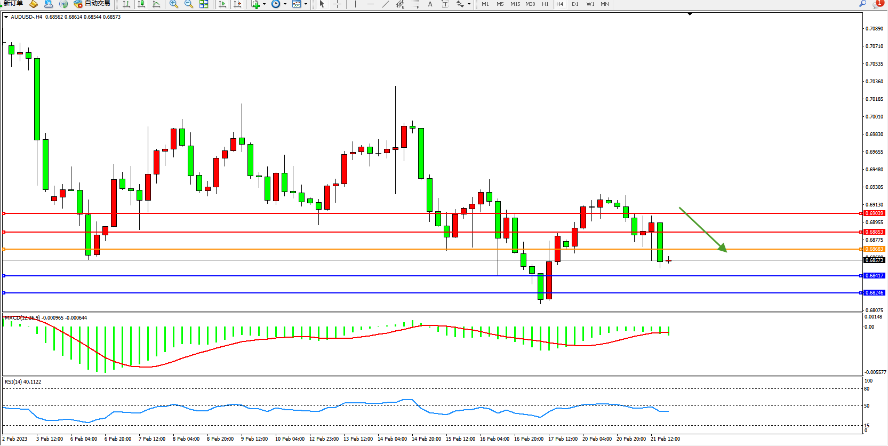Select the Crosshair tool
Screen dimensions: 888x446
[x=338, y=4]
